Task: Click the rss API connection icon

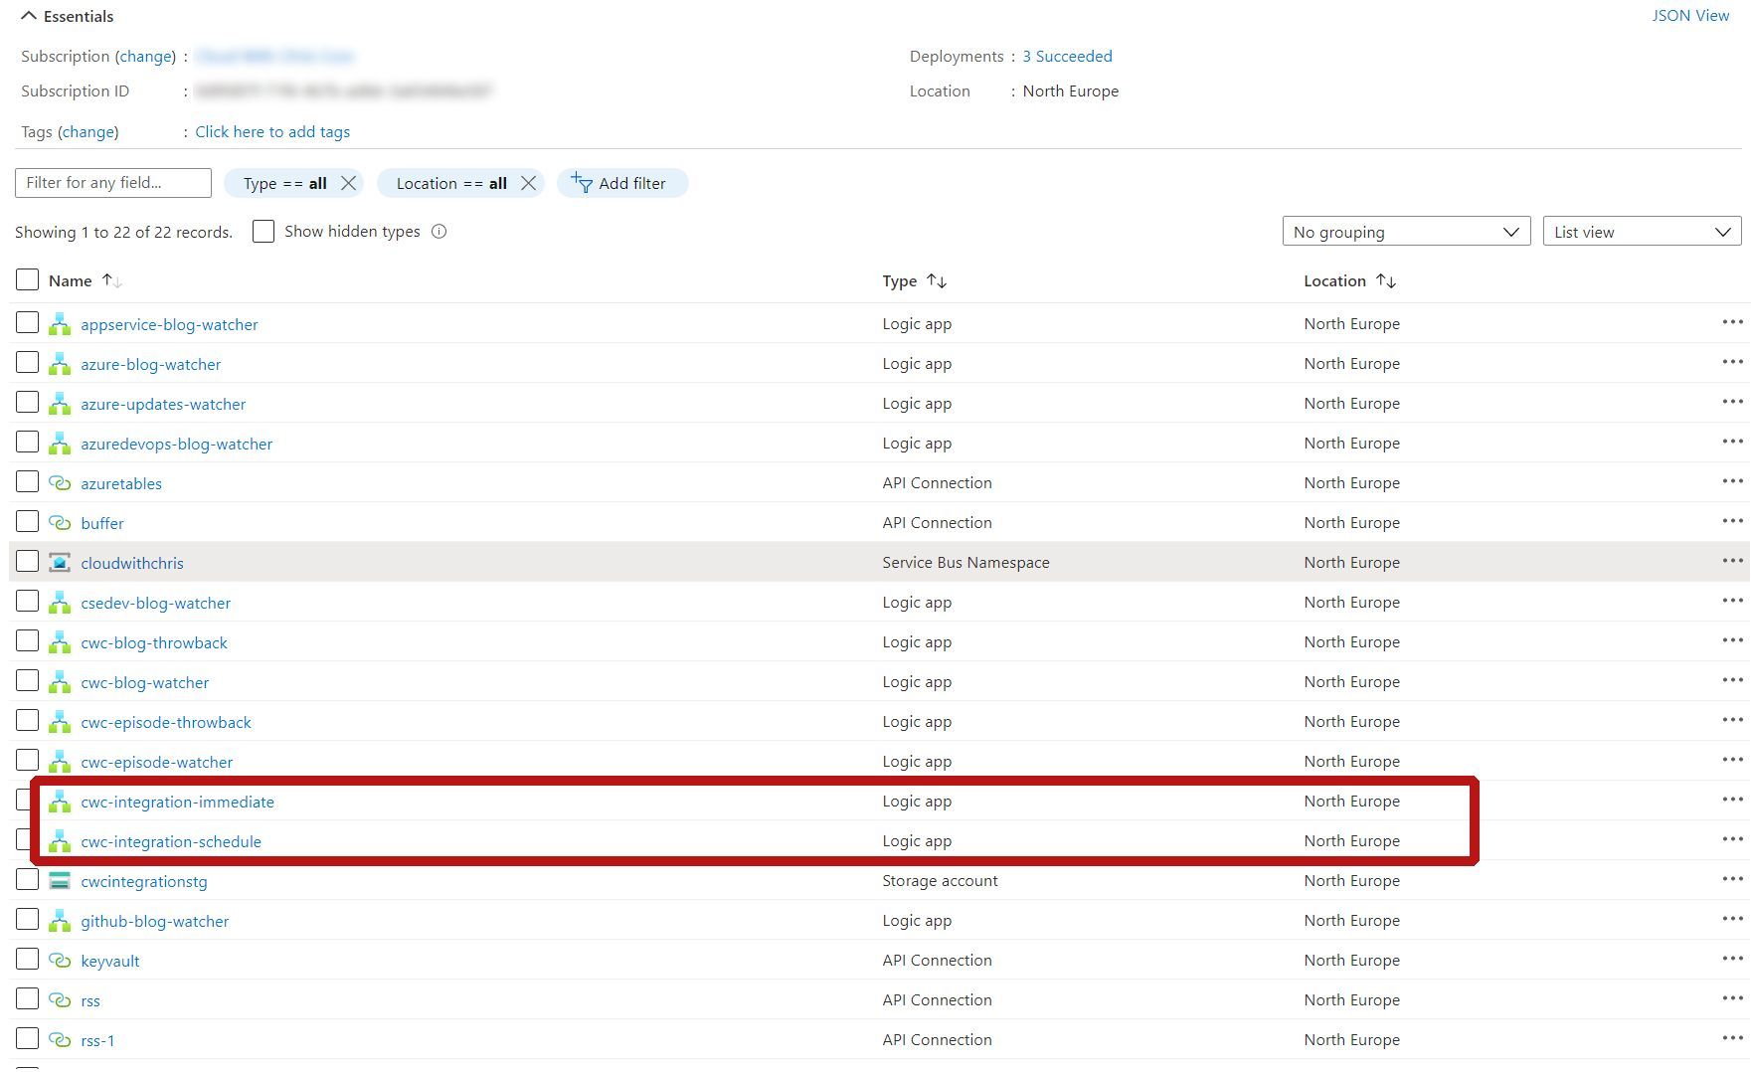Action: pos(60,1000)
